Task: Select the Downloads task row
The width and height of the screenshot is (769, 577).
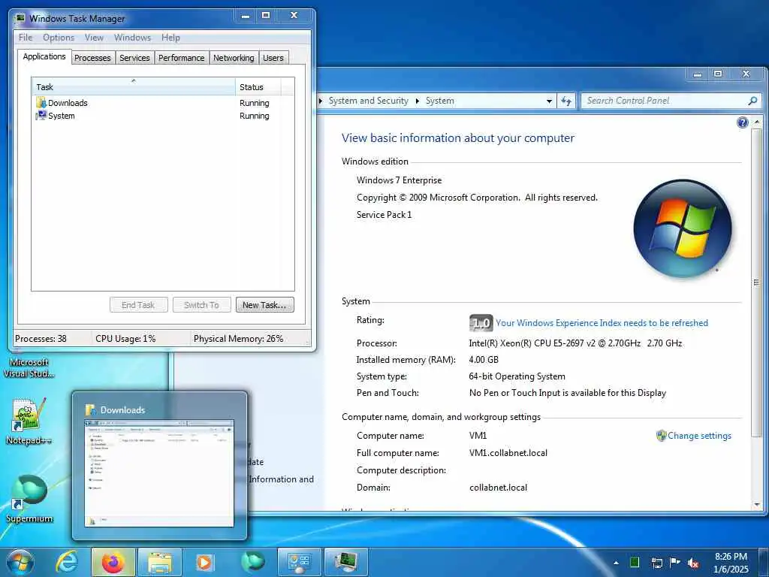Action: [x=163, y=103]
